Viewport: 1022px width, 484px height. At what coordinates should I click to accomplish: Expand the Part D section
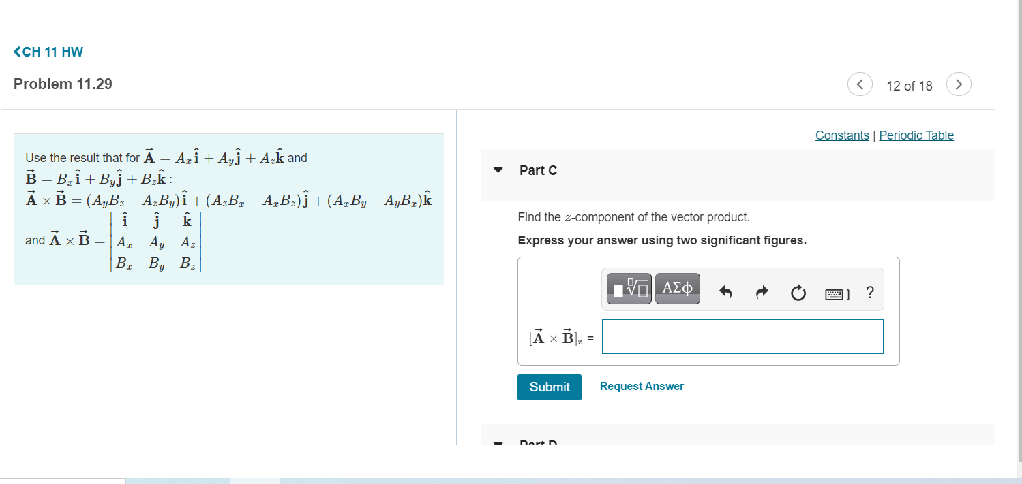[x=498, y=442]
